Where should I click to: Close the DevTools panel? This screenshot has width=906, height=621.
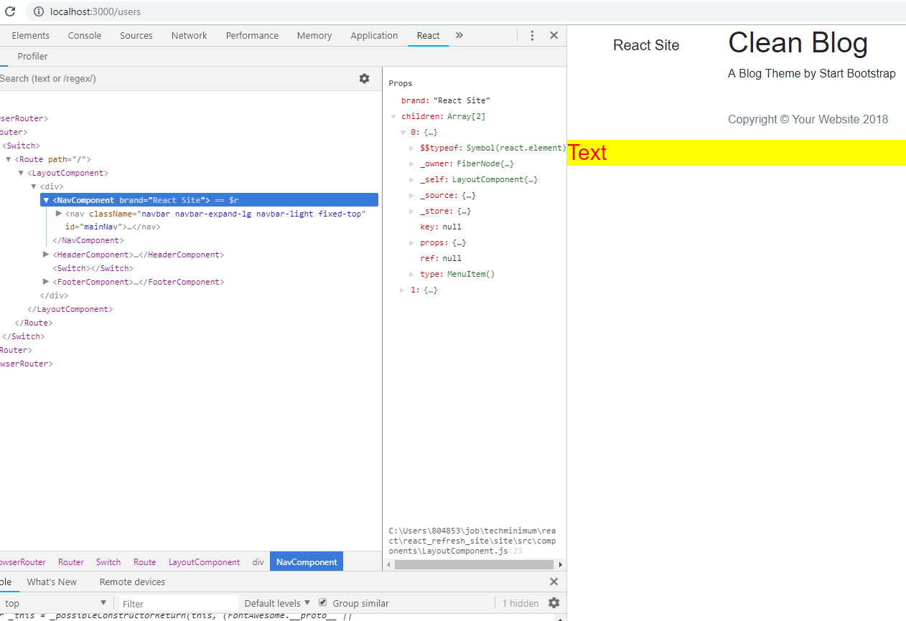coord(554,35)
